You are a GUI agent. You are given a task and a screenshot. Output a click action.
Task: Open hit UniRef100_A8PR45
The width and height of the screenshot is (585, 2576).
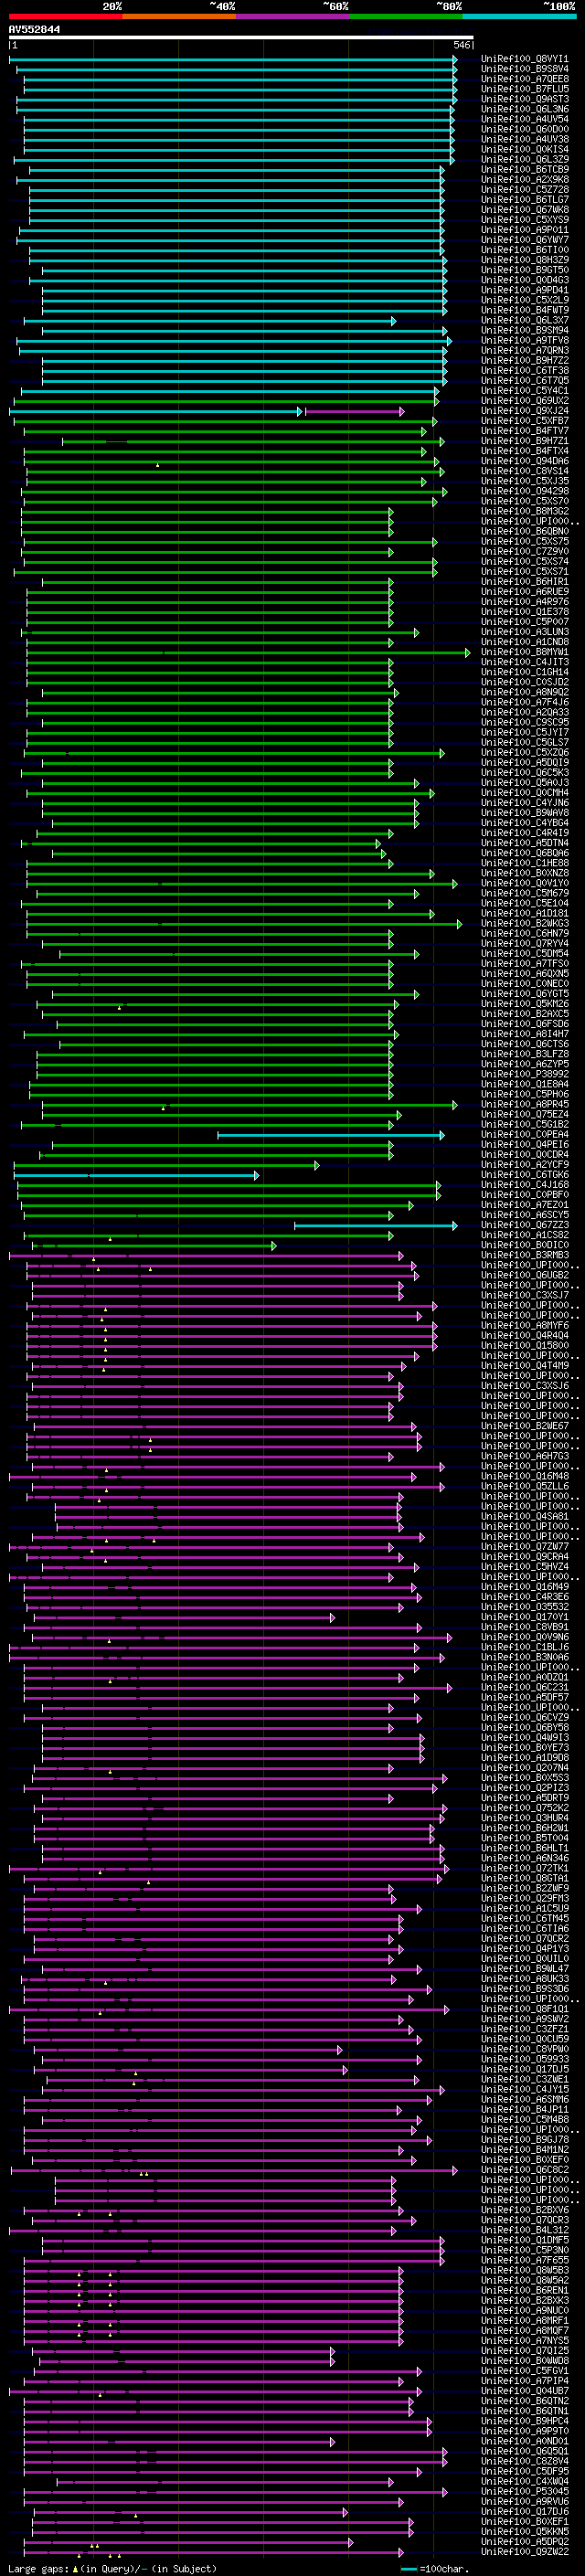[525, 1104]
